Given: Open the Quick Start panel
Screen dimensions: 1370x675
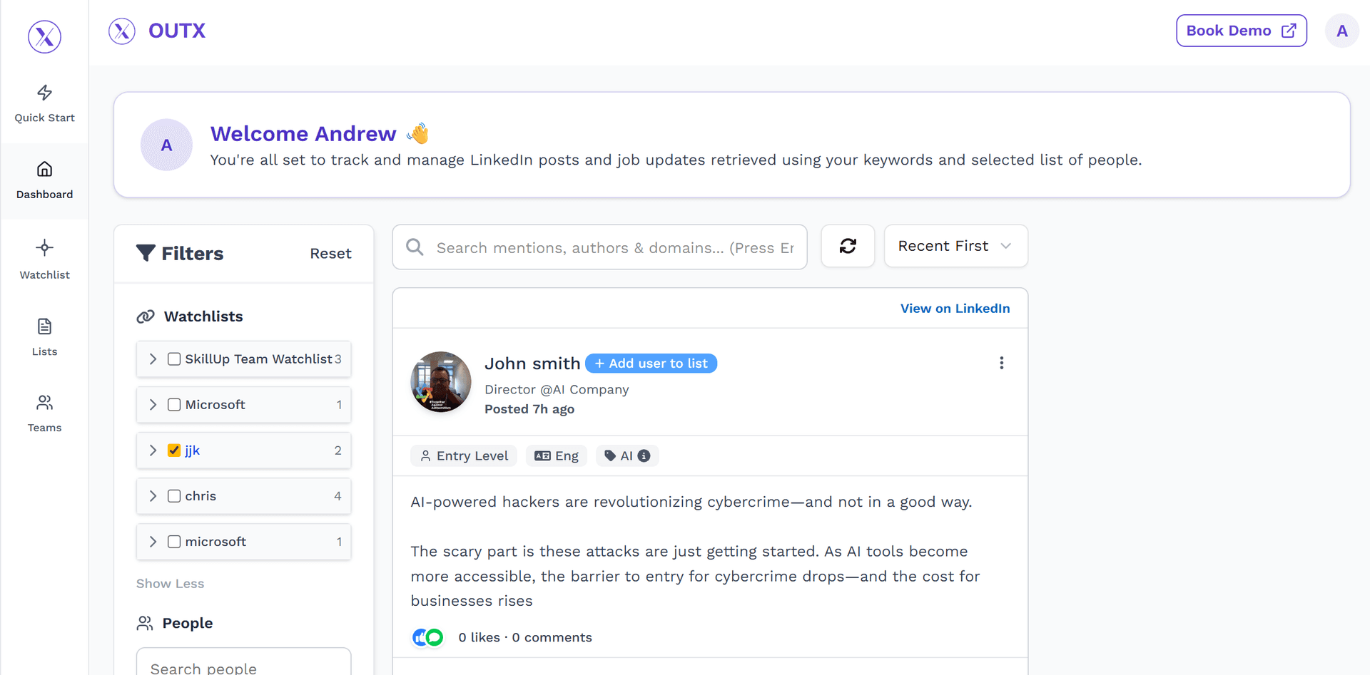Looking at the screenshot, I should point(44,103).
